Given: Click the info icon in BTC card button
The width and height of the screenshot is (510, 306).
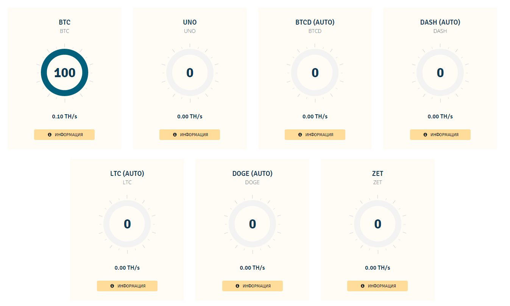Looking at the screenshot, I should [x=50, y=135].
